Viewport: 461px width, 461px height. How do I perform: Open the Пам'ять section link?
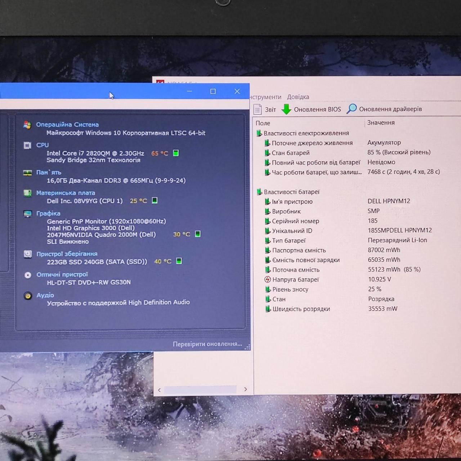[49, 173]
